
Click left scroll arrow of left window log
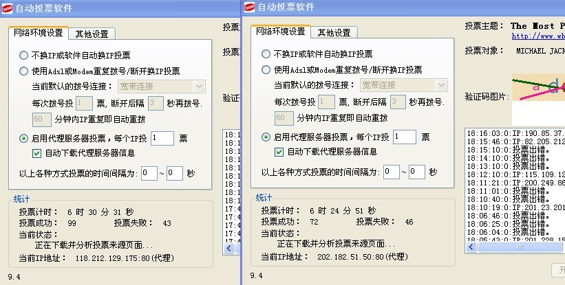230,249
